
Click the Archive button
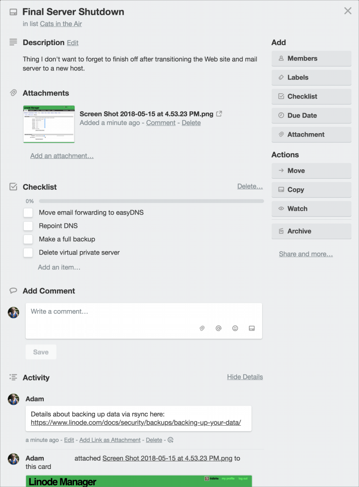[x=311, y=231]
